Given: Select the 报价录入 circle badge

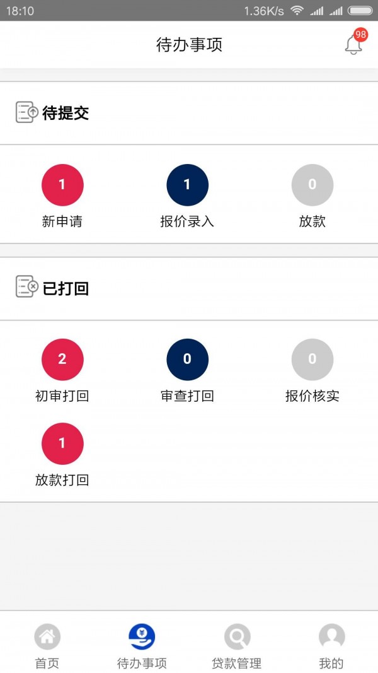Looking at the screenshot, I should point(187,184).
